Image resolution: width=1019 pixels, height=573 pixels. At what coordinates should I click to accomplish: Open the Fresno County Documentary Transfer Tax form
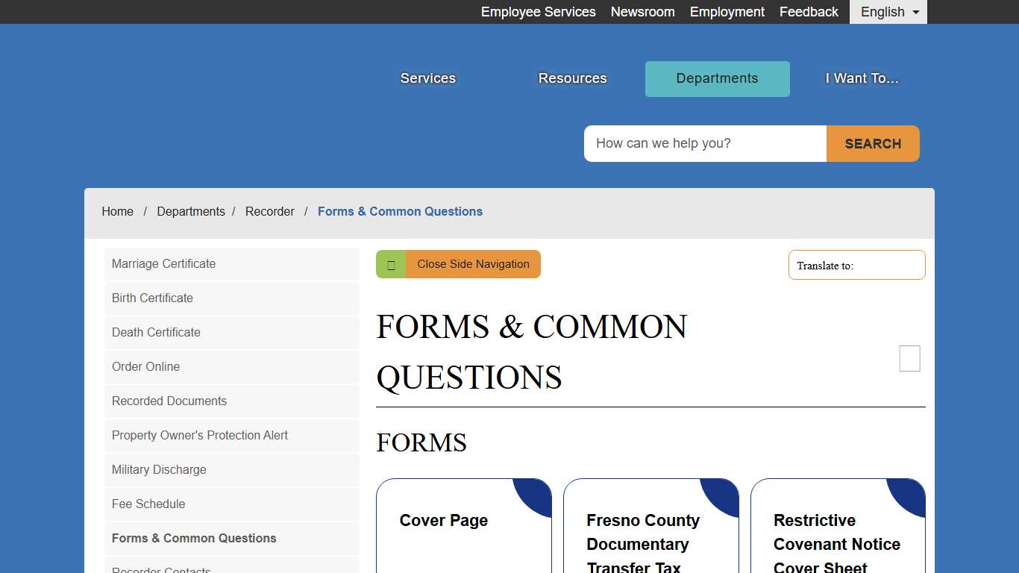tap(643, 544)
